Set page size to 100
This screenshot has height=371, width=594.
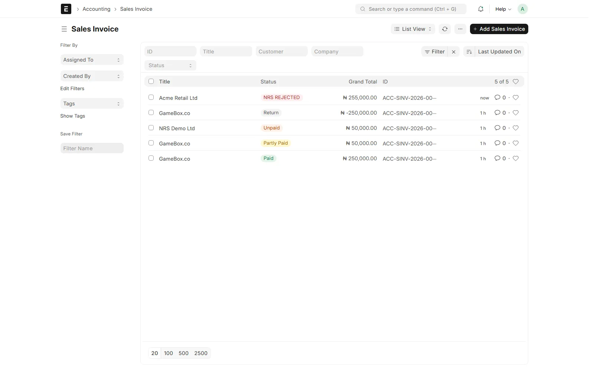click(169, 353)
